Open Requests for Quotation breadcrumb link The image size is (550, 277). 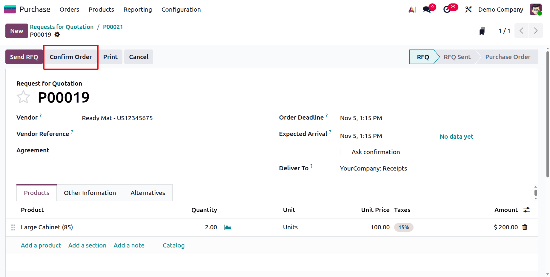(62, 27)
